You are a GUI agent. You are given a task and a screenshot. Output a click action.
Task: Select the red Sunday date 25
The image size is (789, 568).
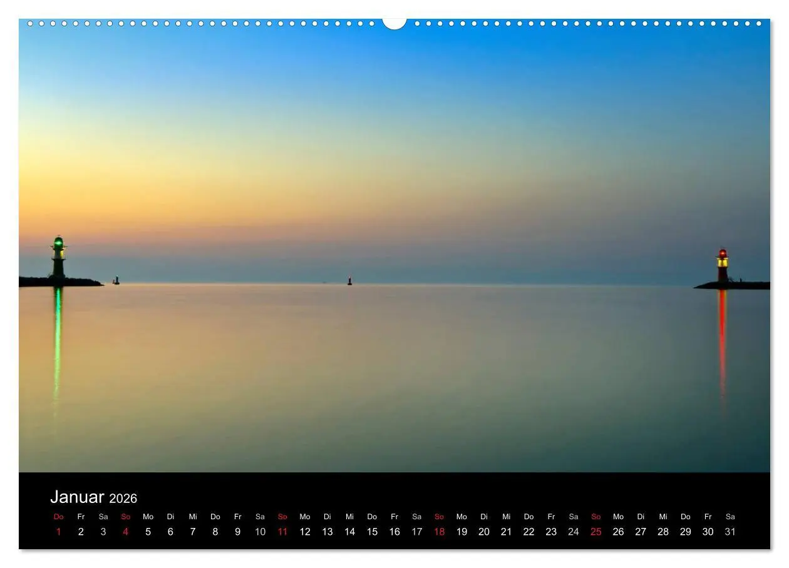click(x=596, y=531)
